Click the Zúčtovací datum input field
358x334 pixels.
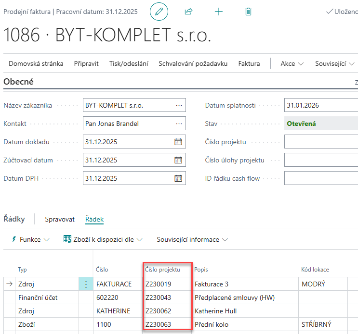coord(134,160)
